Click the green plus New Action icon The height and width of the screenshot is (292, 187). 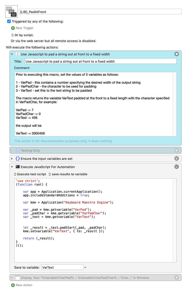(x=13, y=285)
